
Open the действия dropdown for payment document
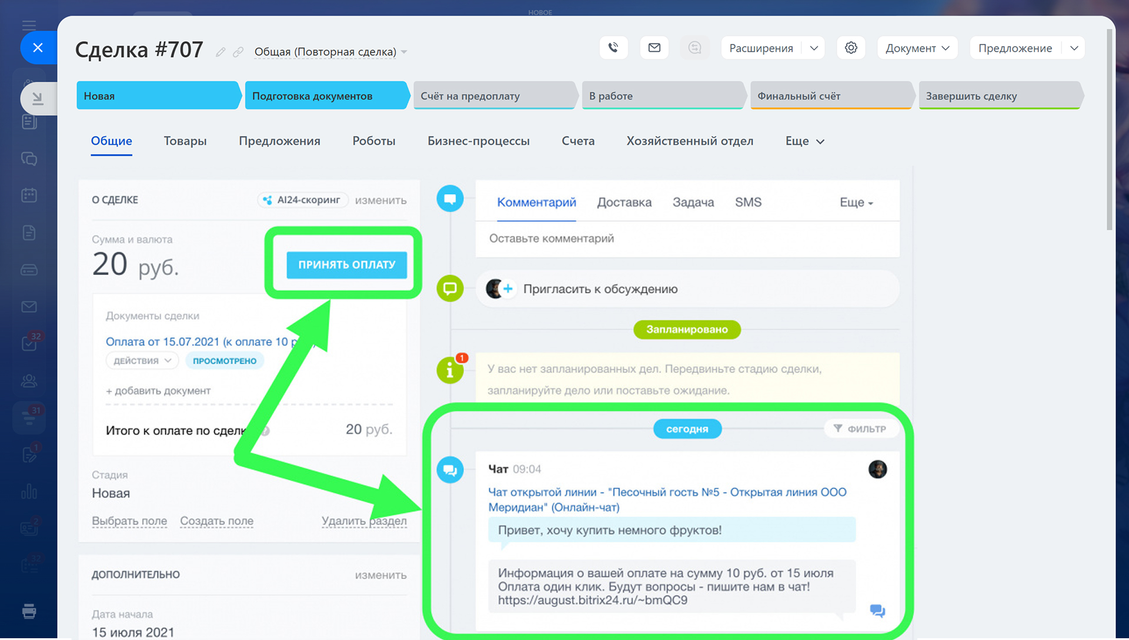click(142, 360)
